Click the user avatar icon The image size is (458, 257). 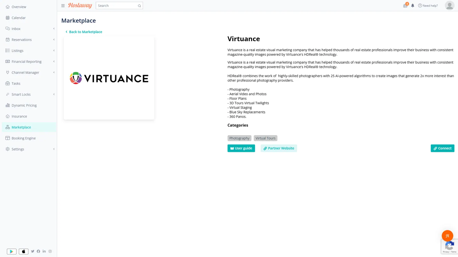[x=449, y=5]
